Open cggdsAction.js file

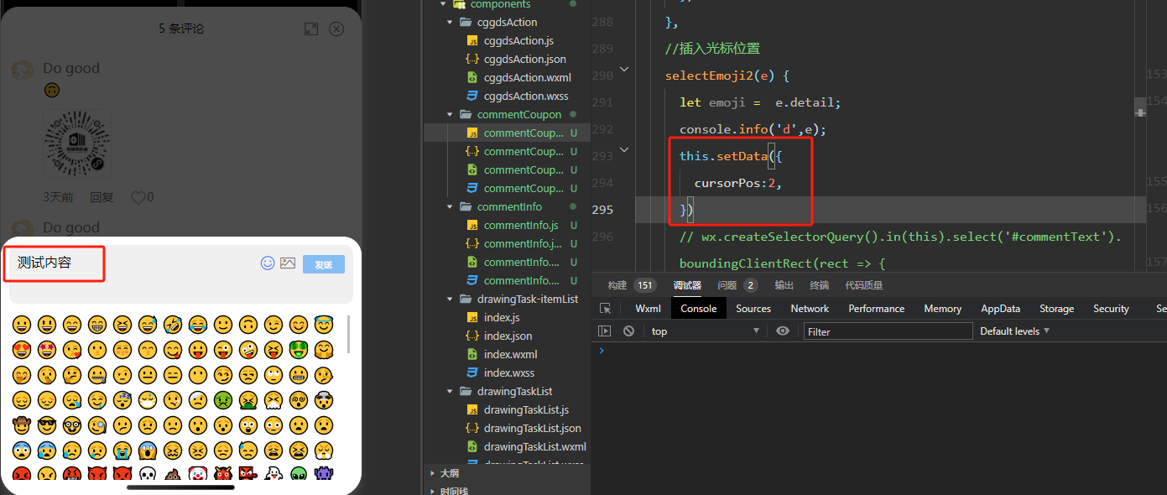point(518,40)
